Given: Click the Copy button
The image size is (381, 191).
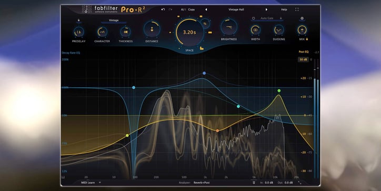Looking at the screenshot, I should click(192, 9).
